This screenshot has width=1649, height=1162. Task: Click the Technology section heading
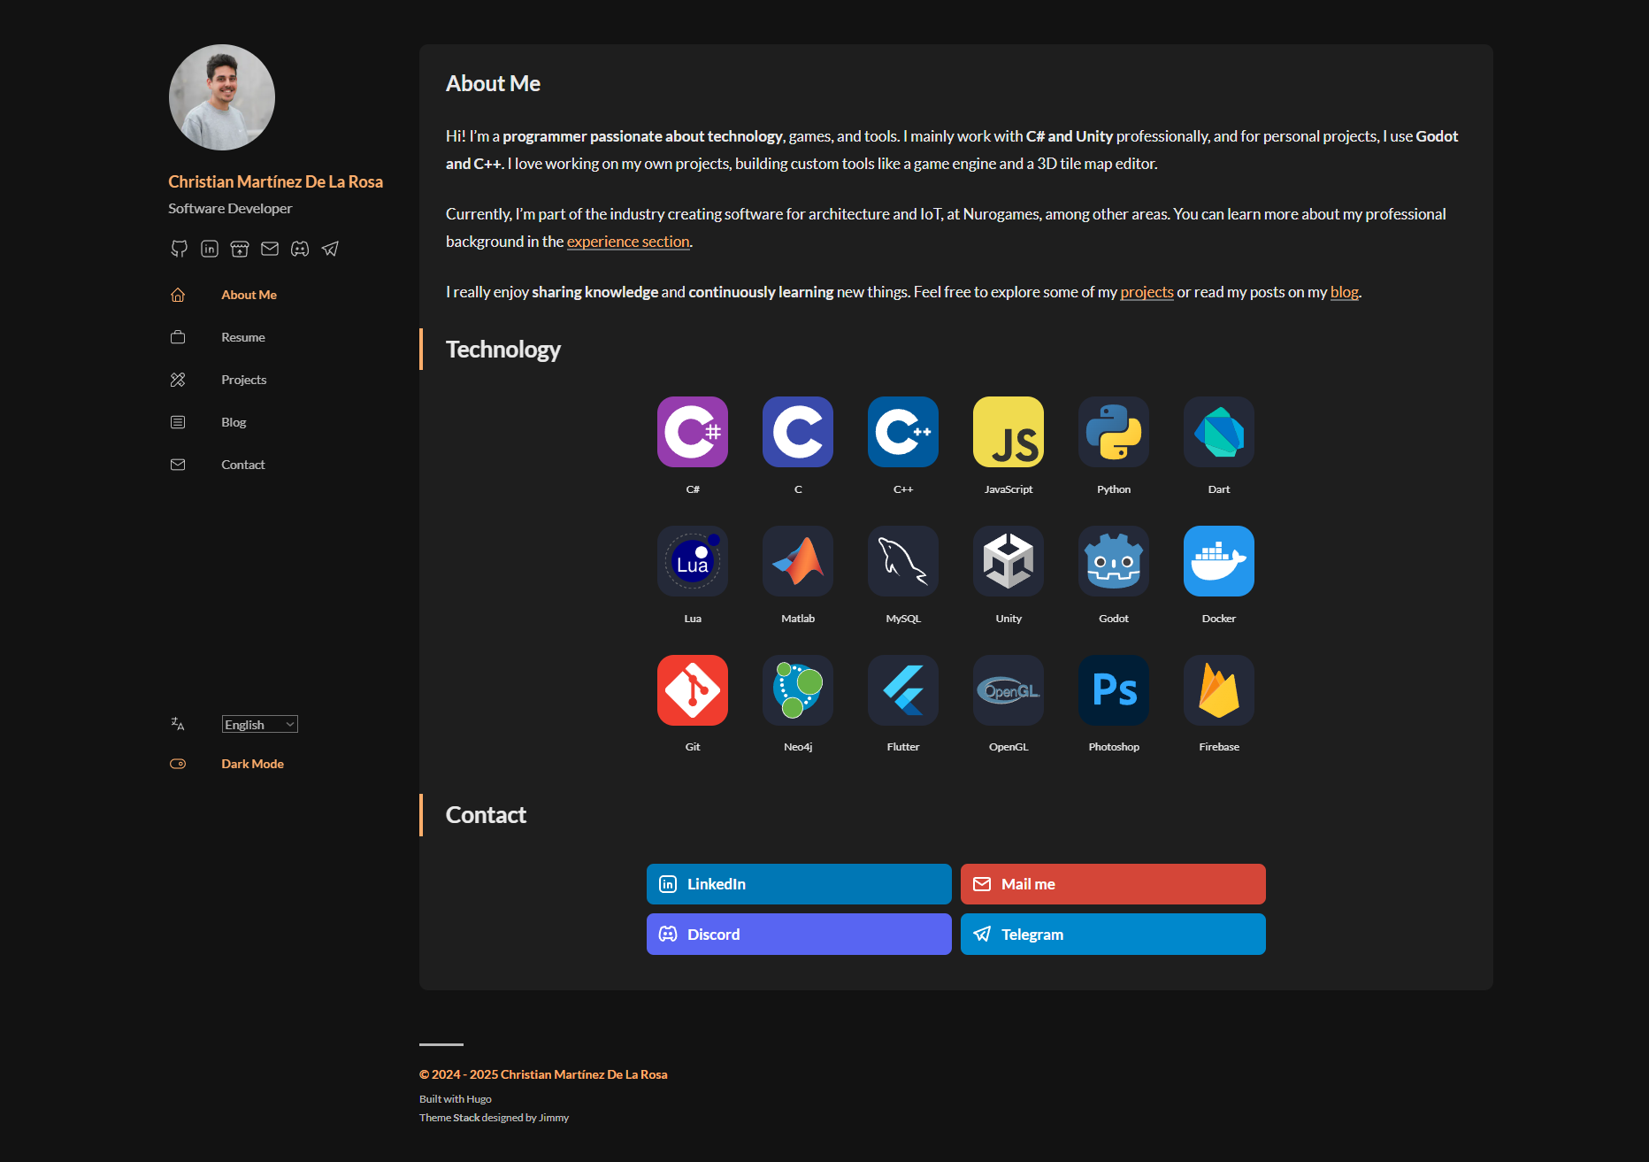(503, 350)
